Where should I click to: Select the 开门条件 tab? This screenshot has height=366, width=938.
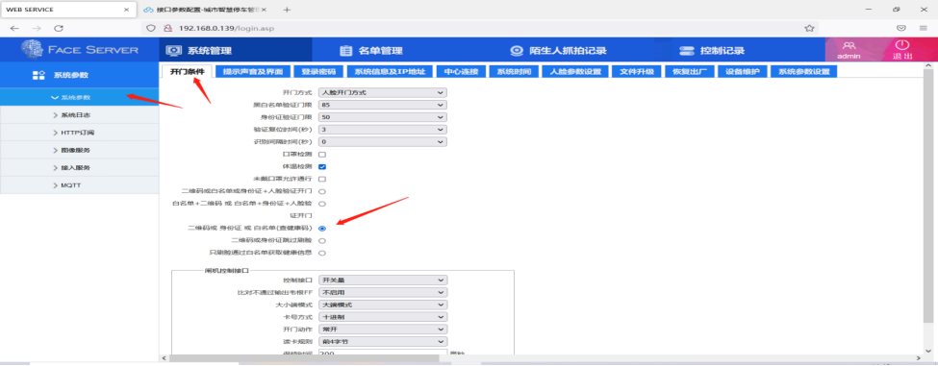[187, 72]
